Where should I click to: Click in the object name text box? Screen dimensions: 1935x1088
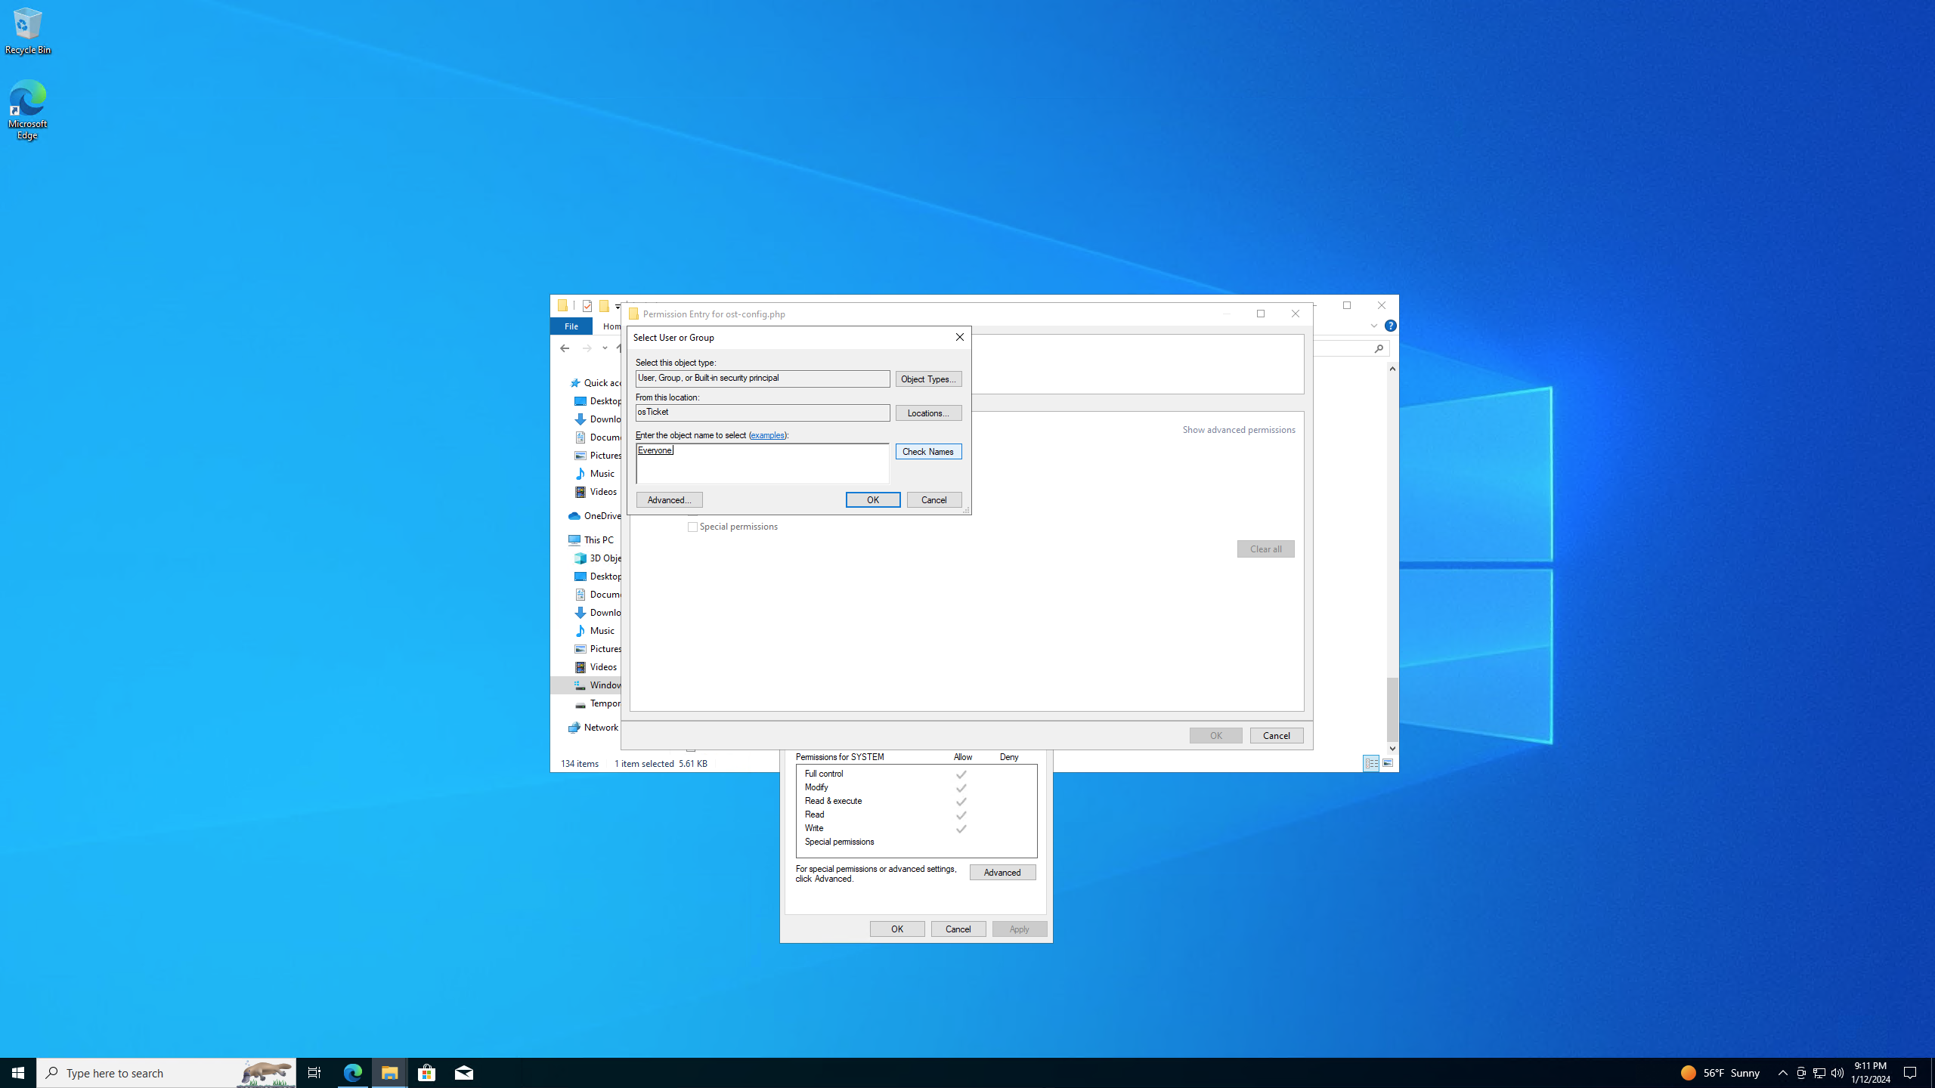[x=762, y=464]
